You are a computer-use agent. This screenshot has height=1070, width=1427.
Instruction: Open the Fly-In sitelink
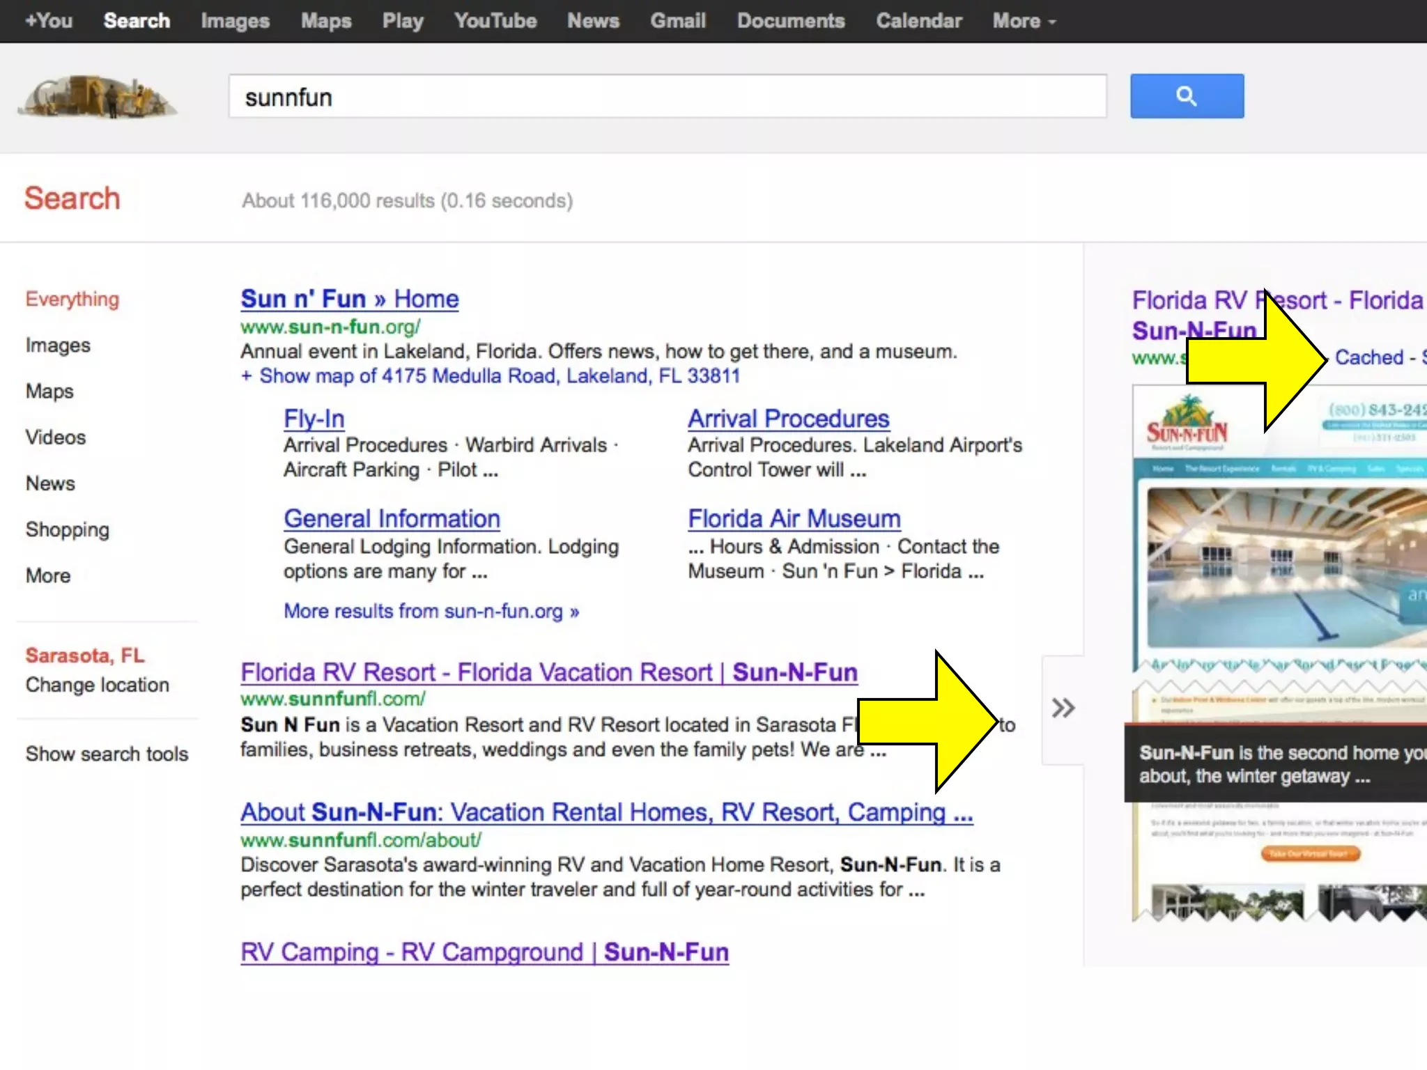pos(314,419)
